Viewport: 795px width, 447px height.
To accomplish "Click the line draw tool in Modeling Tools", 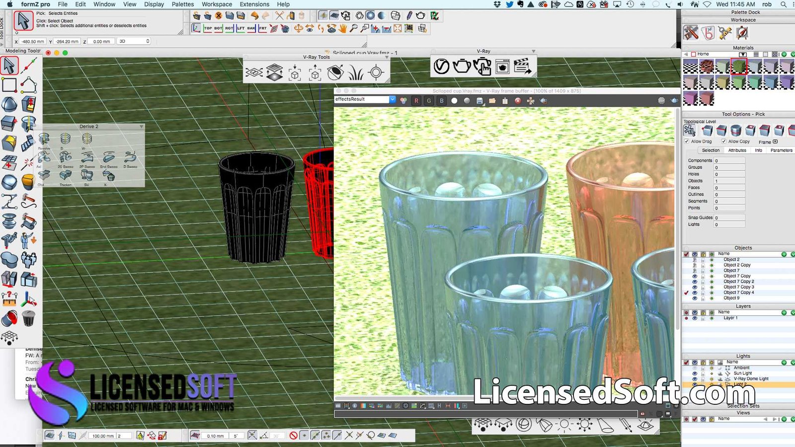I will [28, 66].
